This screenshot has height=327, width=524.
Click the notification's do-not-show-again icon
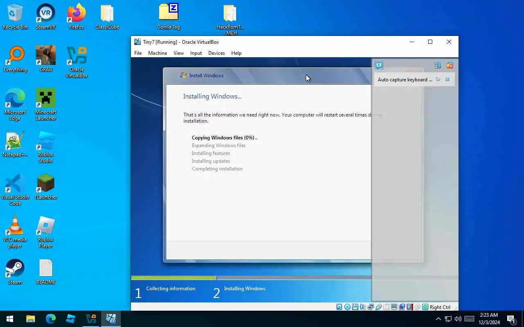coord(438,79)
